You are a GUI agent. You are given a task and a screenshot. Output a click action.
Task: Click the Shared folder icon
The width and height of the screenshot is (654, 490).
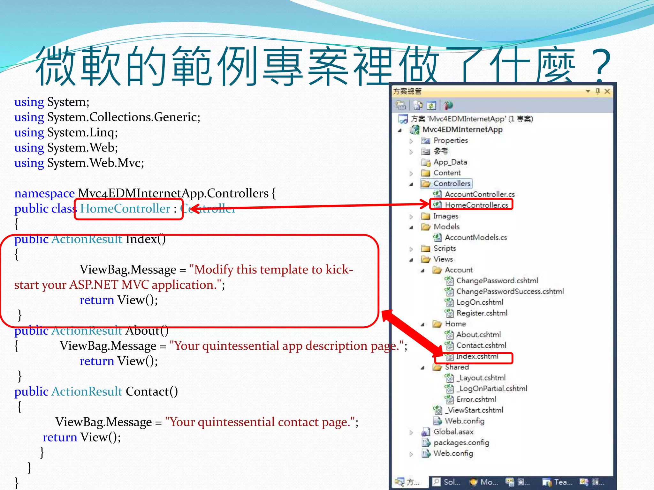(x=437, y=367)
